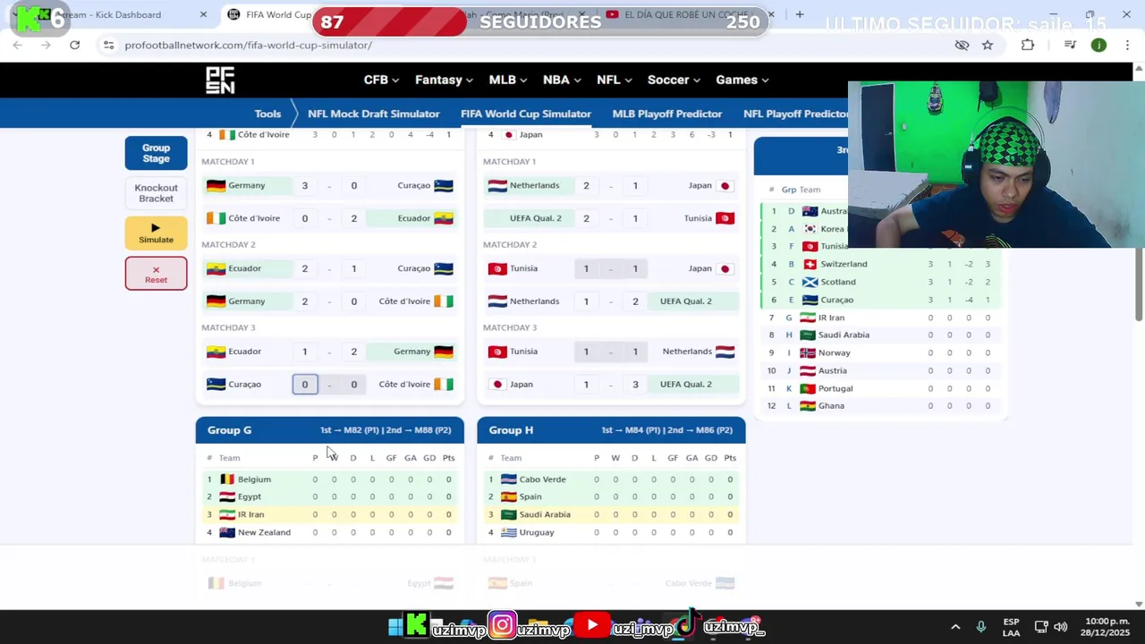Open the FIFA World Cup Simulator tab
This screenshot has height=644, width=1145.
point(526,114)
